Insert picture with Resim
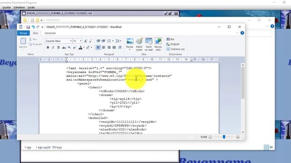The image size is (291, 163). (x=130, y=44)
